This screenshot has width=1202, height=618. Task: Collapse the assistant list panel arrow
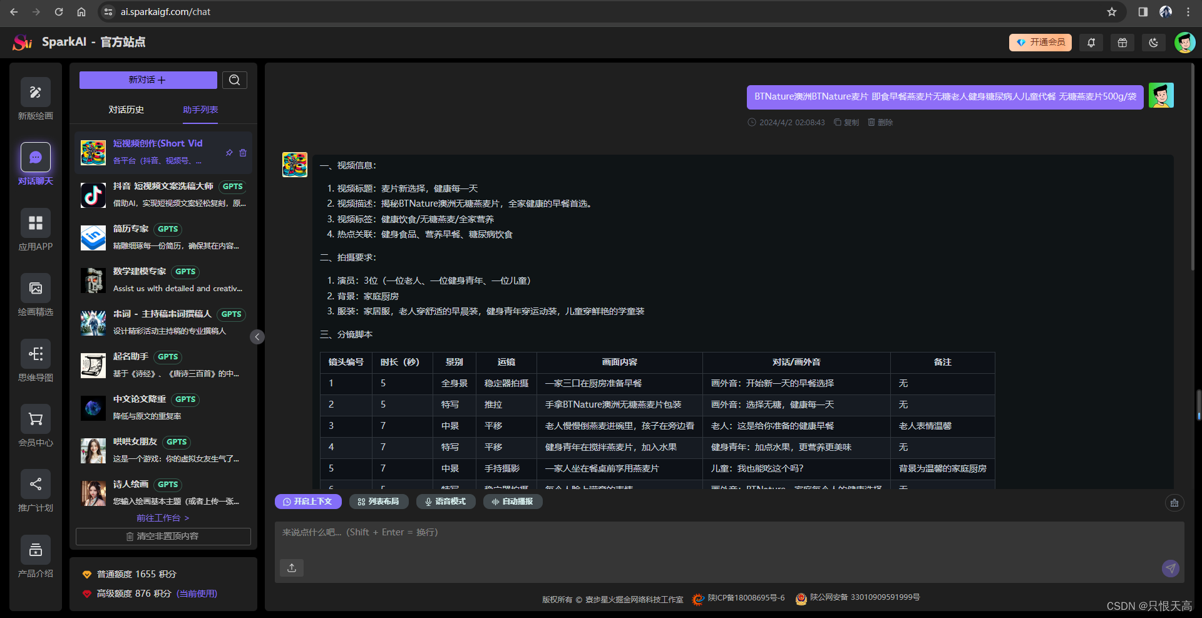pyautogui.click(x=257, y=337)
